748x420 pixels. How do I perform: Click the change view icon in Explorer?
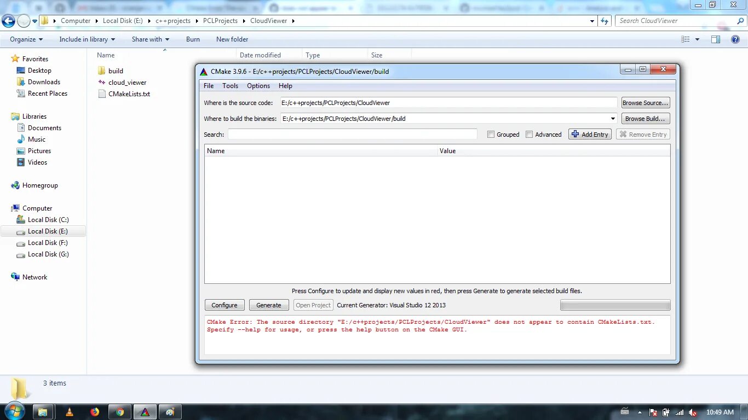686,39
